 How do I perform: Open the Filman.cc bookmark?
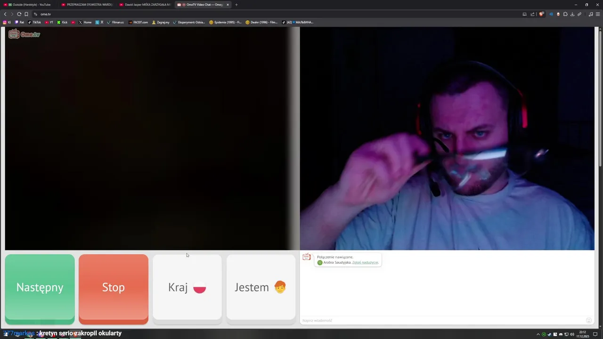point(115,22)
